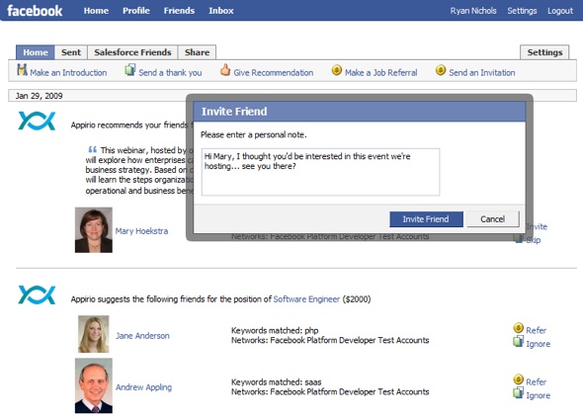The width and height of the screenshot is (583, 418).
Task: Click 'Please enter a personal note.' text
Action: pos(254,134)
